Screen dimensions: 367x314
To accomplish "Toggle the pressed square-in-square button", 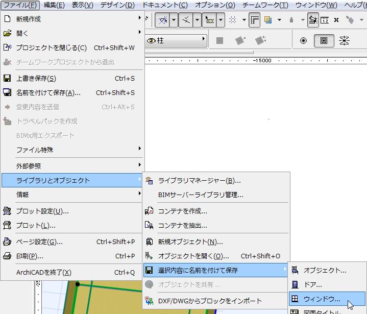I will (x=324, y=41).
